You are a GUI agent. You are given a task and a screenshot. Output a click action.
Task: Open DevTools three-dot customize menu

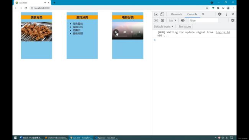(x=226, y=14)
